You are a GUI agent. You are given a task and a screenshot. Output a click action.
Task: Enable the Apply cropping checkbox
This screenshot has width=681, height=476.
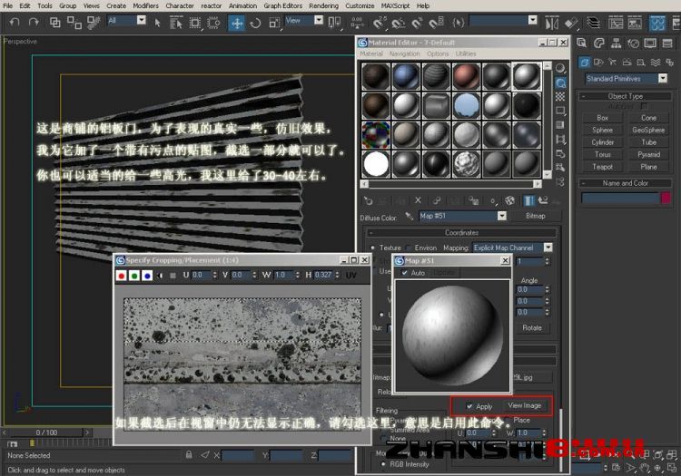469,406
